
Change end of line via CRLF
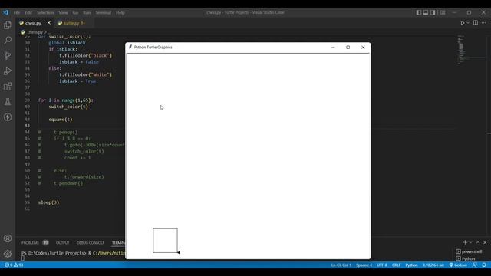tap(396, 265)
